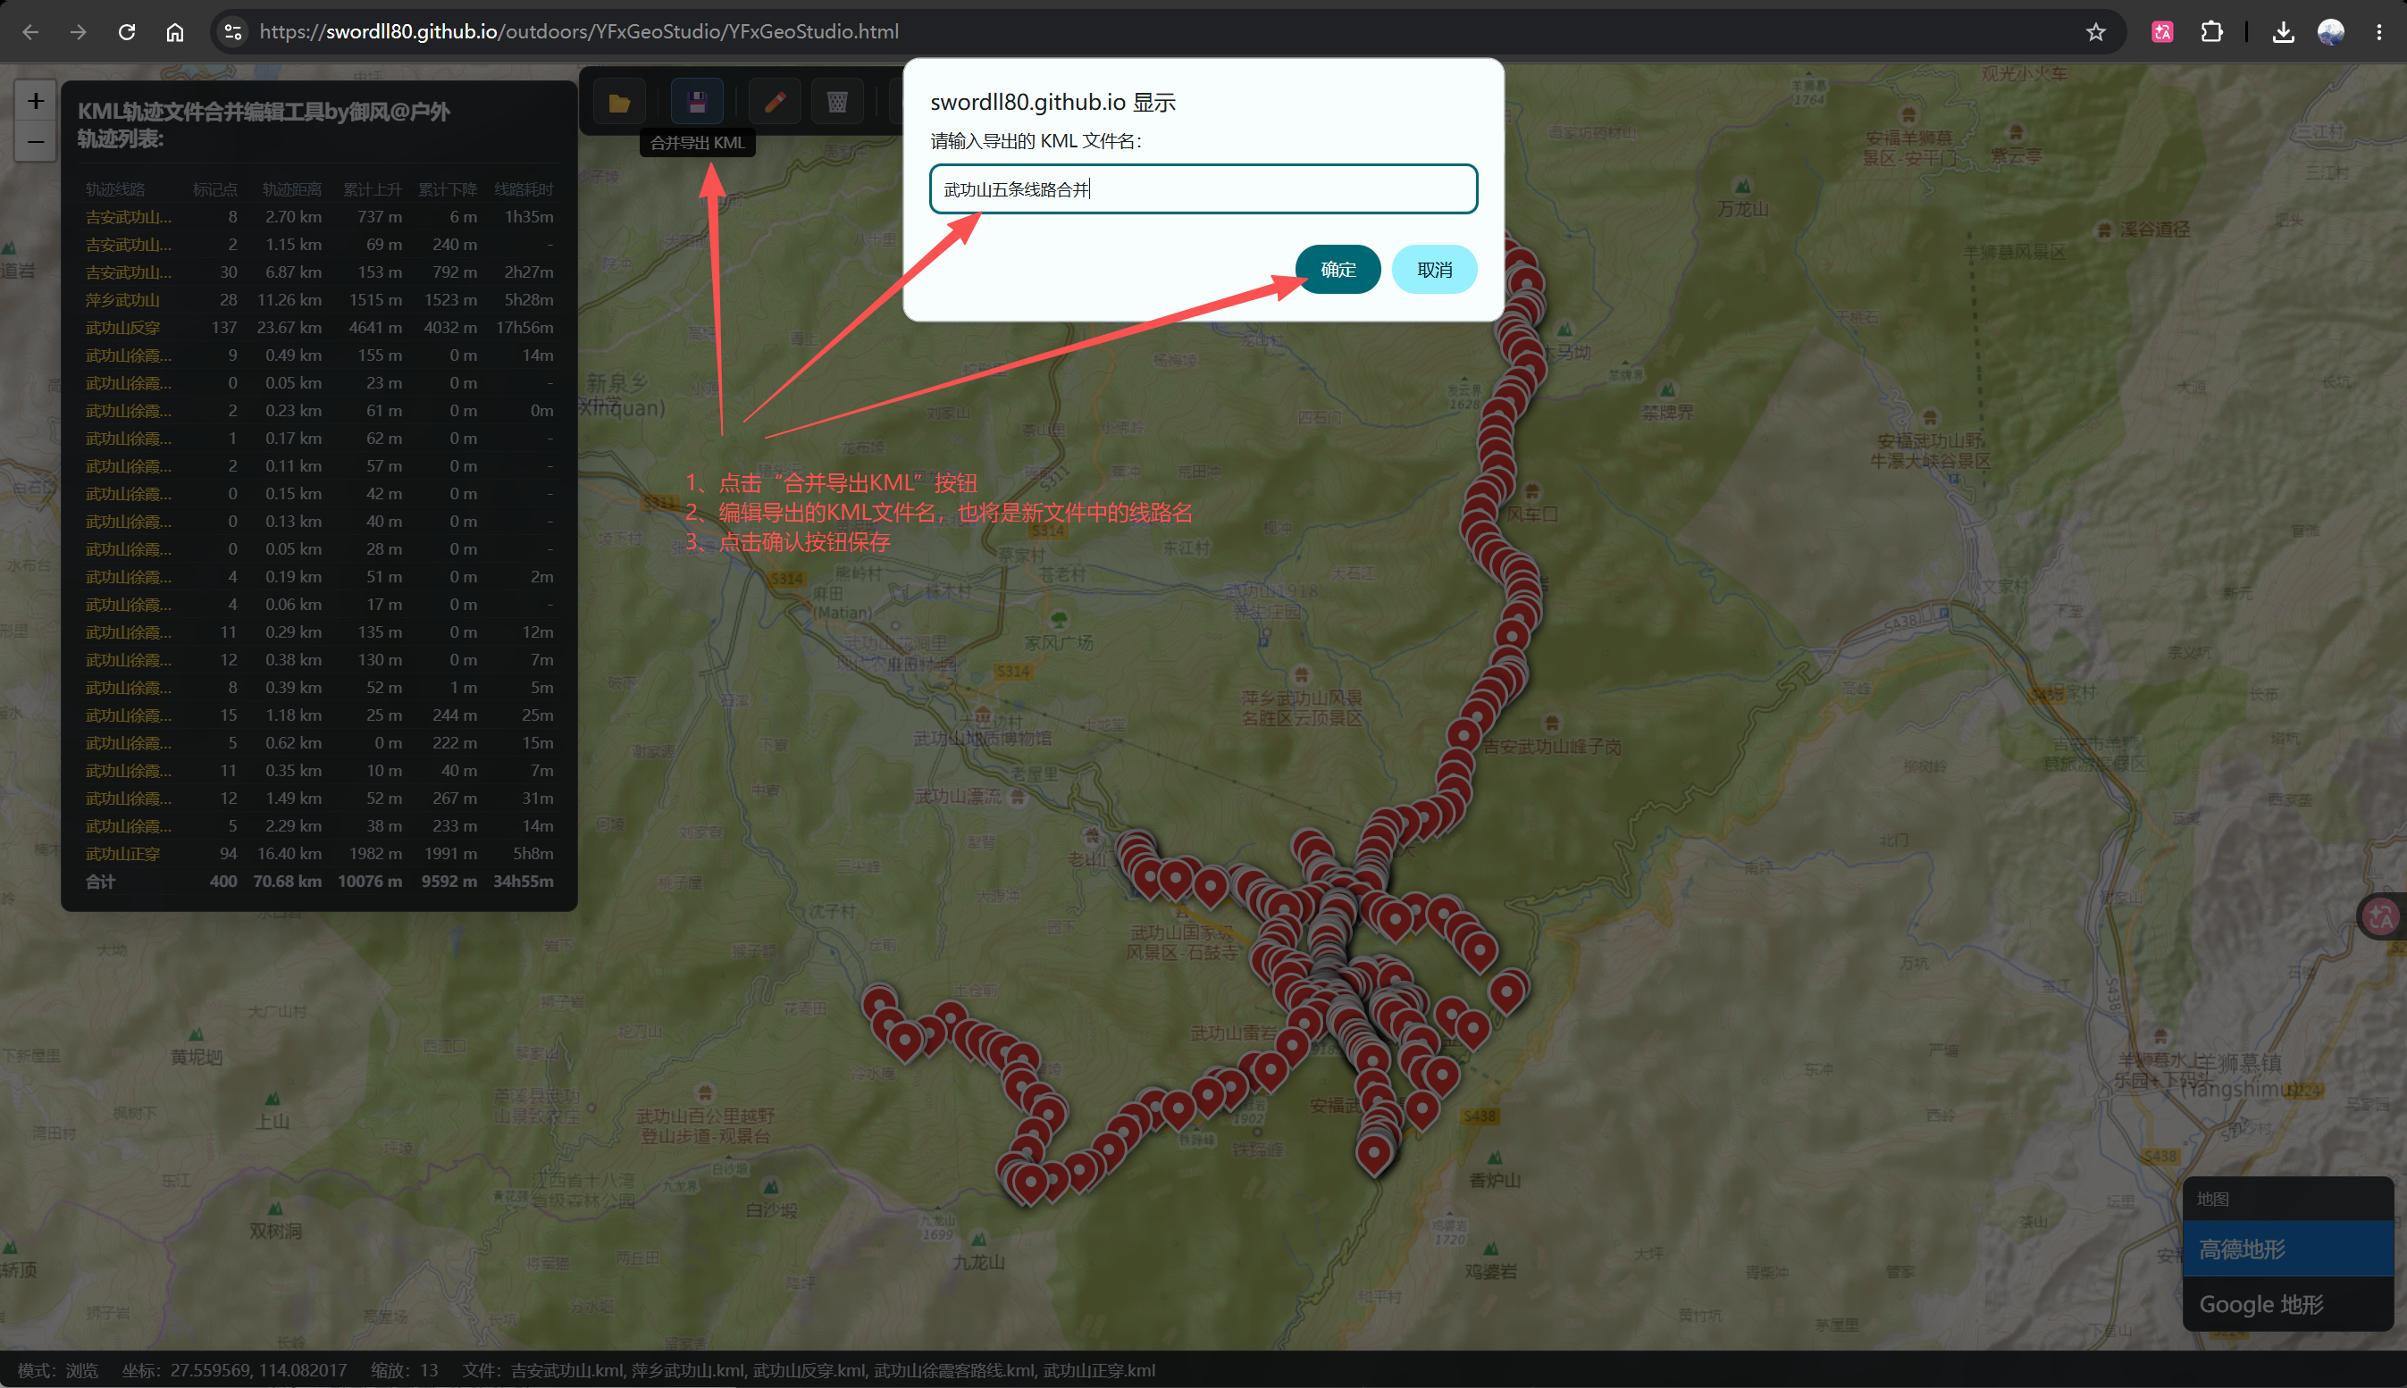This screenshot has height=1388, width=2407.
Task: Select the 萍乡武功山 track row
Action: [320, 299]
